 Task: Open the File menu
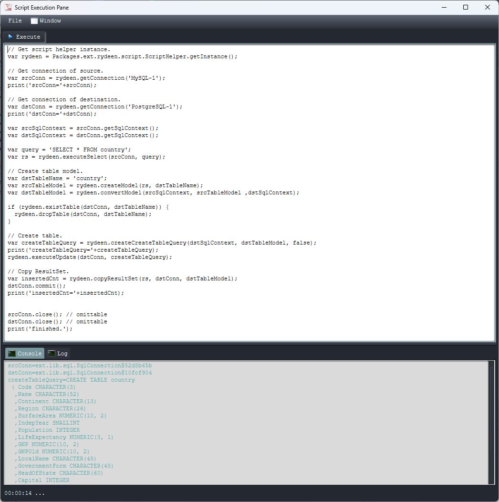point(15,21)
